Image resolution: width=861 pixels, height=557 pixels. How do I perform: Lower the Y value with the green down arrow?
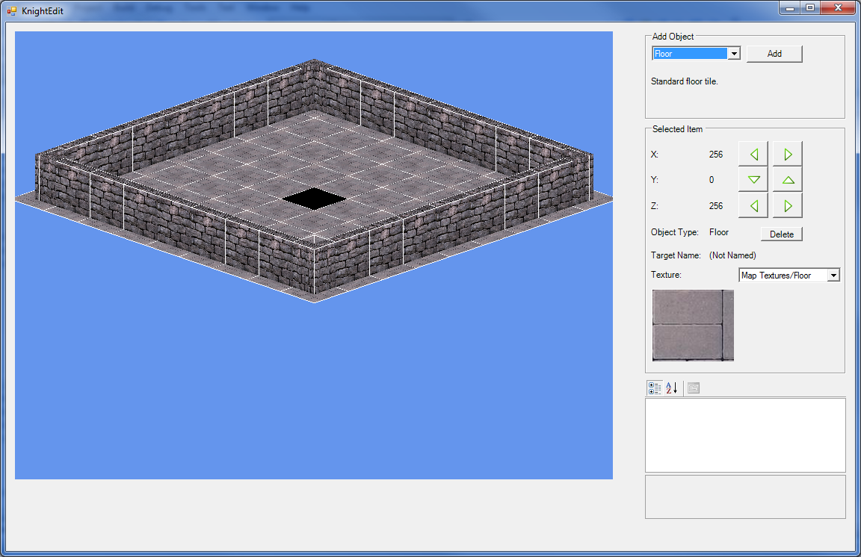click(753, 179)
